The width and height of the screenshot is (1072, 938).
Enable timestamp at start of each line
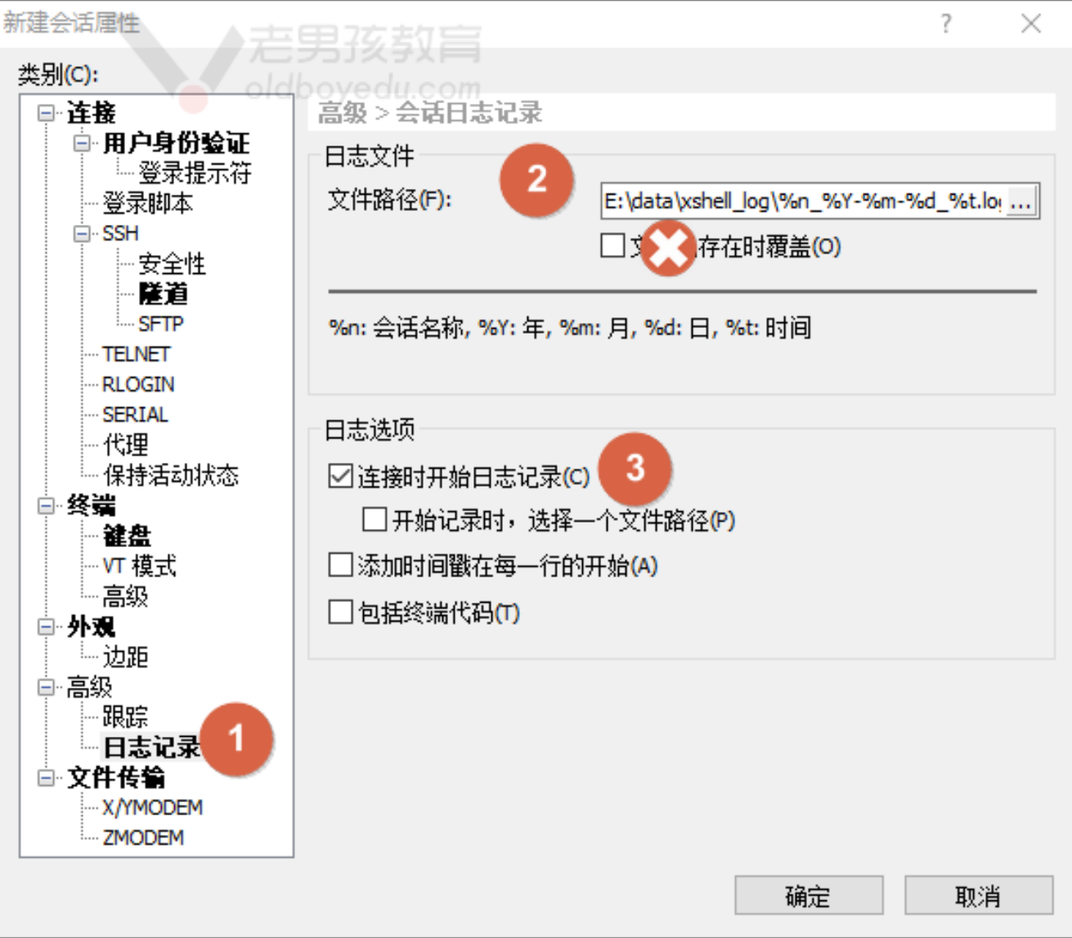tap(340, 565)
